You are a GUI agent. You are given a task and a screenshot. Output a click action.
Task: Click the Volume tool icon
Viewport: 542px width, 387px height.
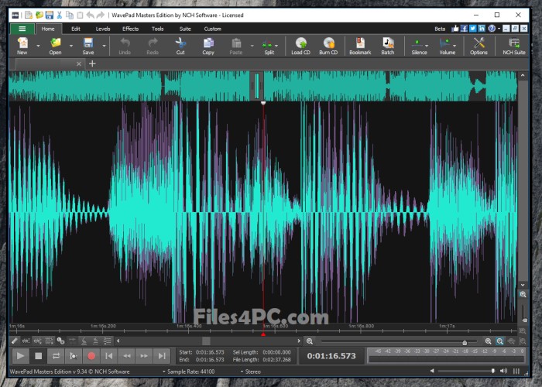445,43
